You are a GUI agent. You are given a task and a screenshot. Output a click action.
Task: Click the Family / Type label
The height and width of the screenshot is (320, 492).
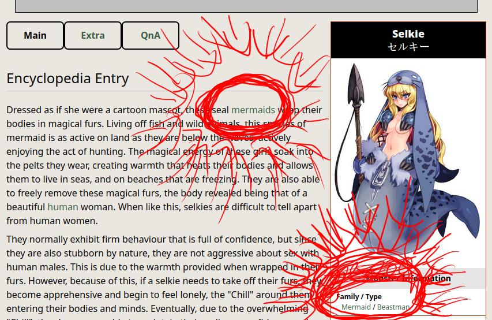359,297
